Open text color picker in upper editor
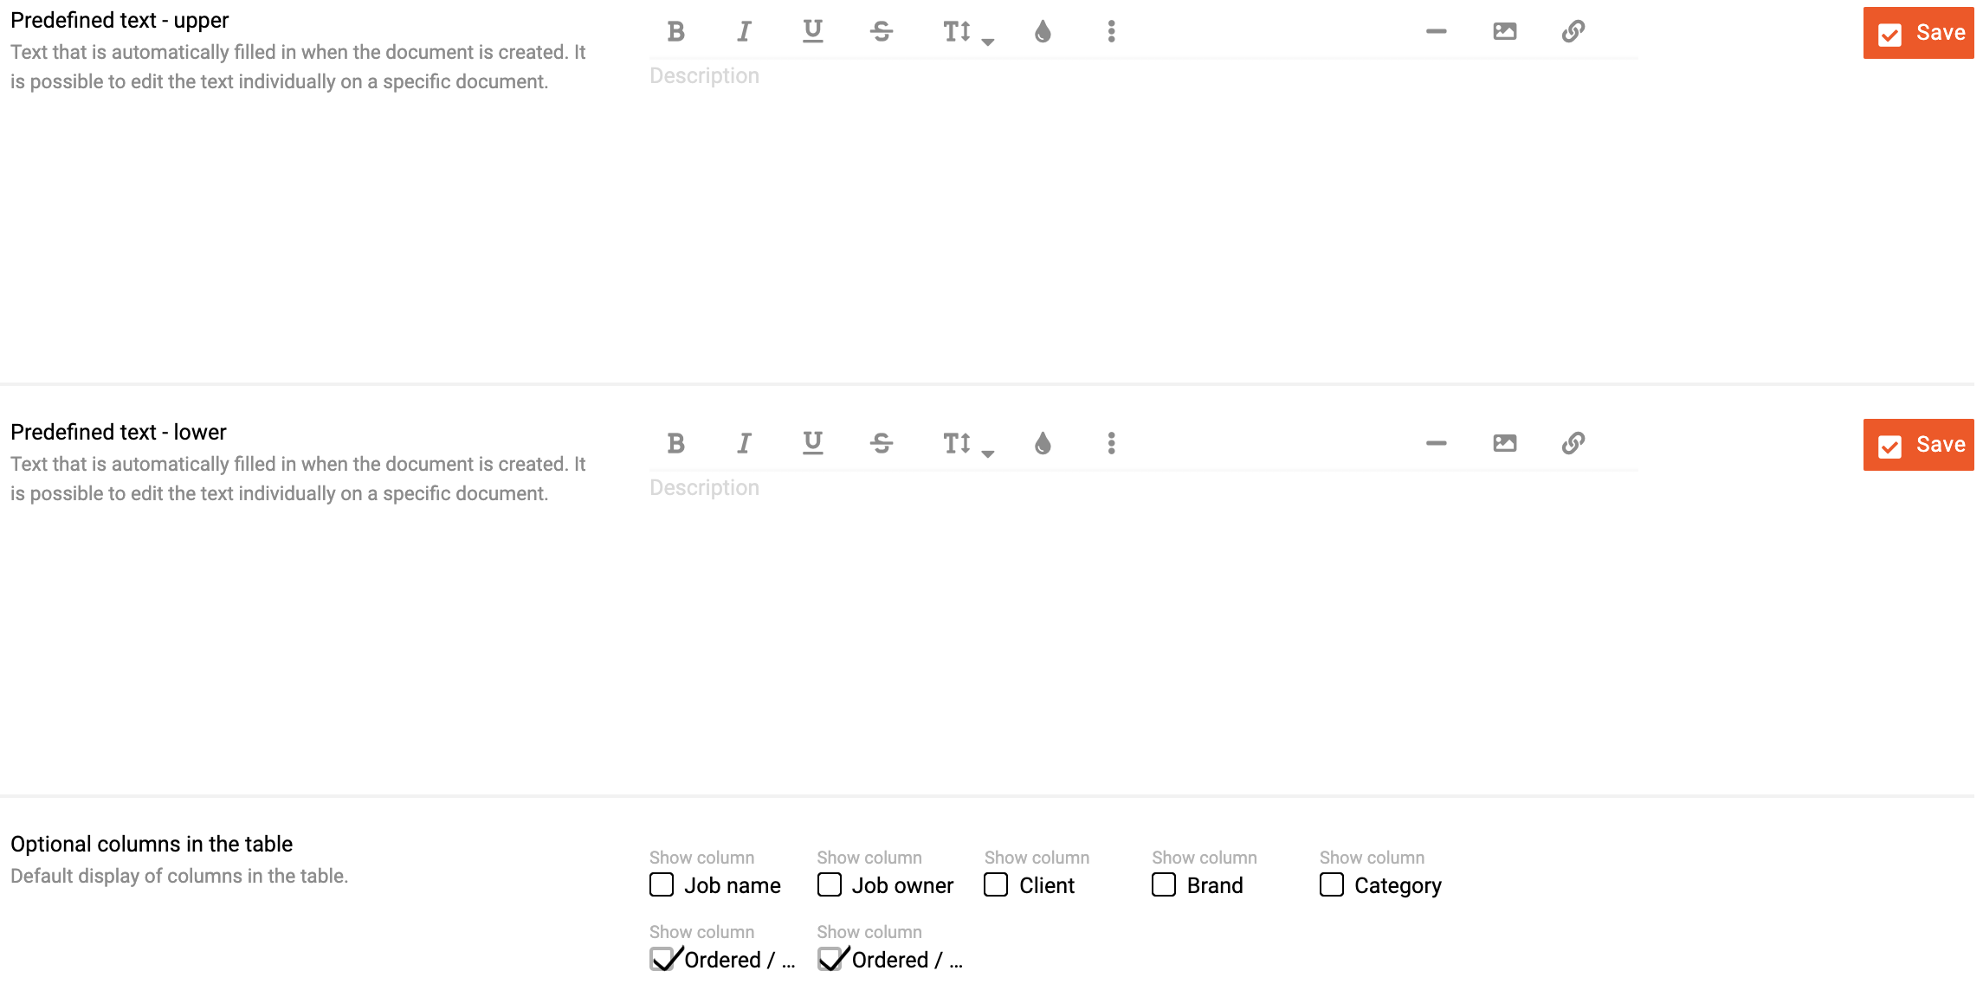The width and height of the screenshot is (1983, 990). (x=1043, y=32)
